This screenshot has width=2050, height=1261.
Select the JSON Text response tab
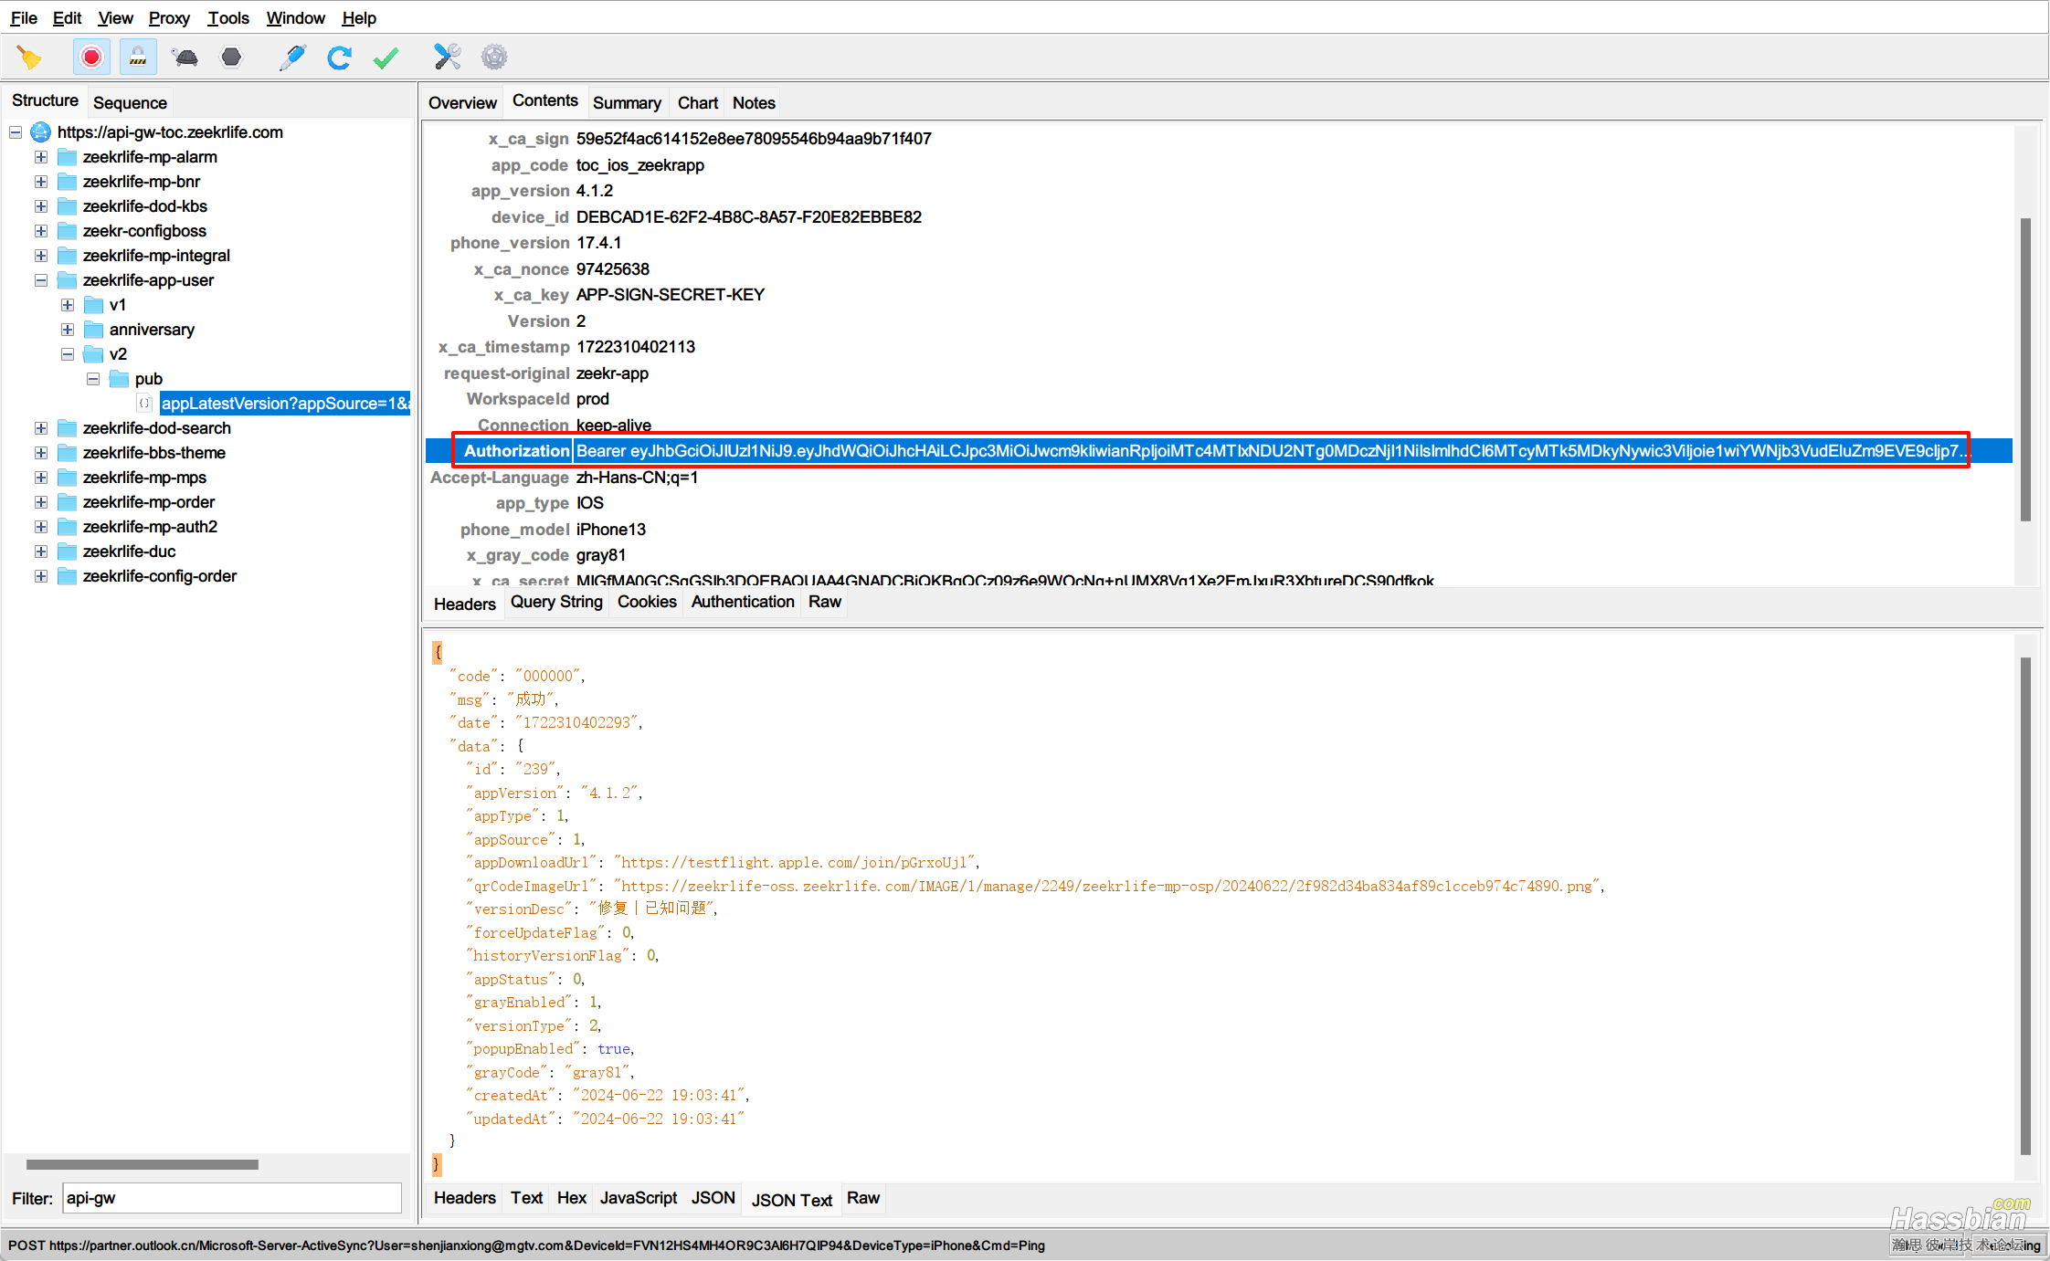click(x=792, y=1198)
